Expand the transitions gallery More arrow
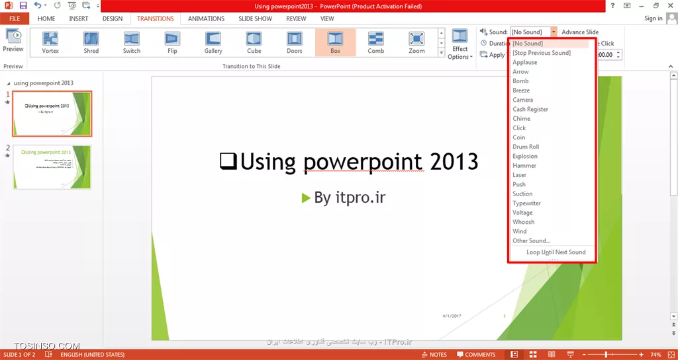This screenshot has width=678, height=360. (442, 53)
